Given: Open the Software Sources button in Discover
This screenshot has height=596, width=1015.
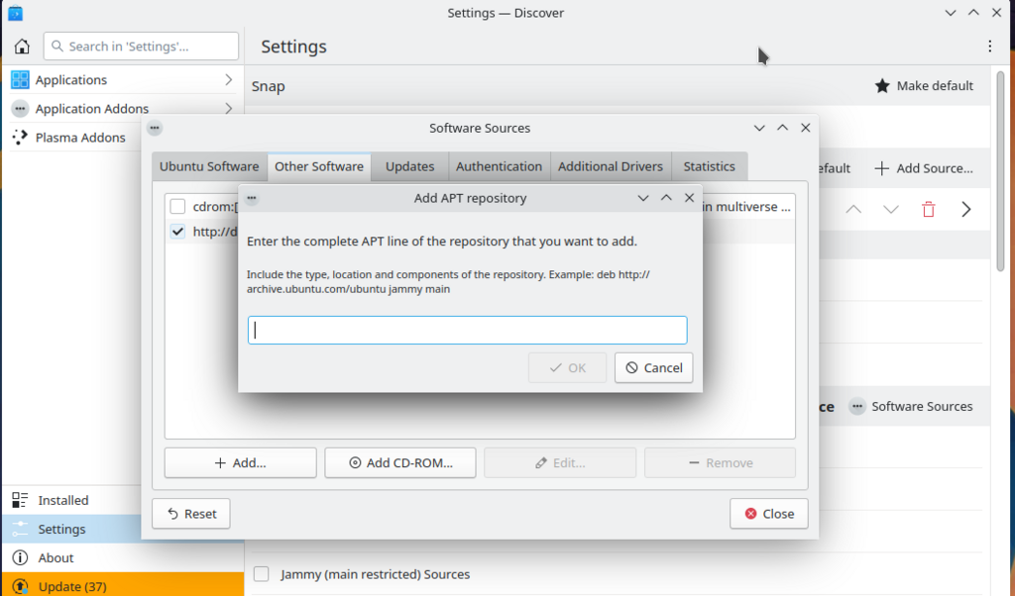Looking at the screenshot, I should point(911,406).
